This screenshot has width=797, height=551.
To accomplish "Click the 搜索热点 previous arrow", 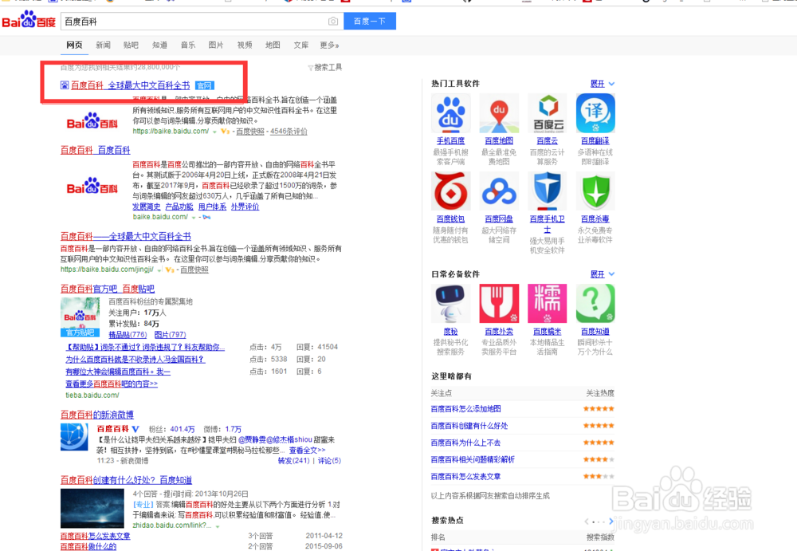I will (587, 521).
